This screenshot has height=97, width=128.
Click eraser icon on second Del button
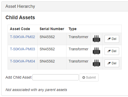pyautogui.click(x=109, y=51)
